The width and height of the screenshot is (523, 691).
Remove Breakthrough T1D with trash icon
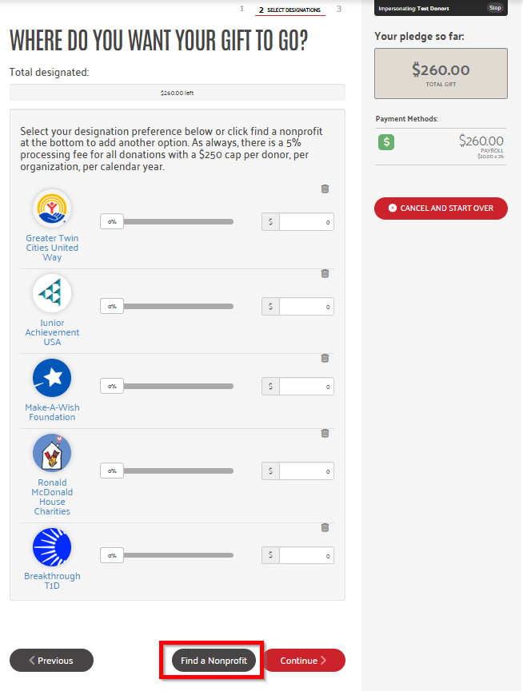coord(325,527)
